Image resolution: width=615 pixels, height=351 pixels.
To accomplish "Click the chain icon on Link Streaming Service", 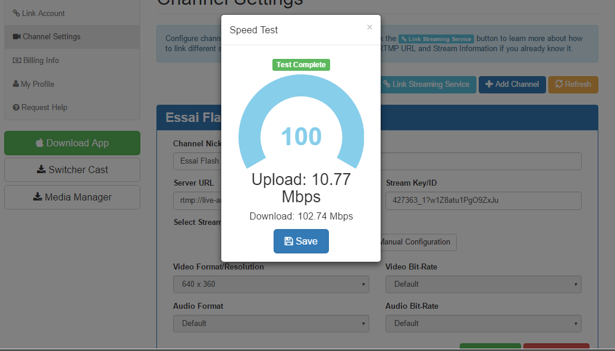I will [387, 84].
